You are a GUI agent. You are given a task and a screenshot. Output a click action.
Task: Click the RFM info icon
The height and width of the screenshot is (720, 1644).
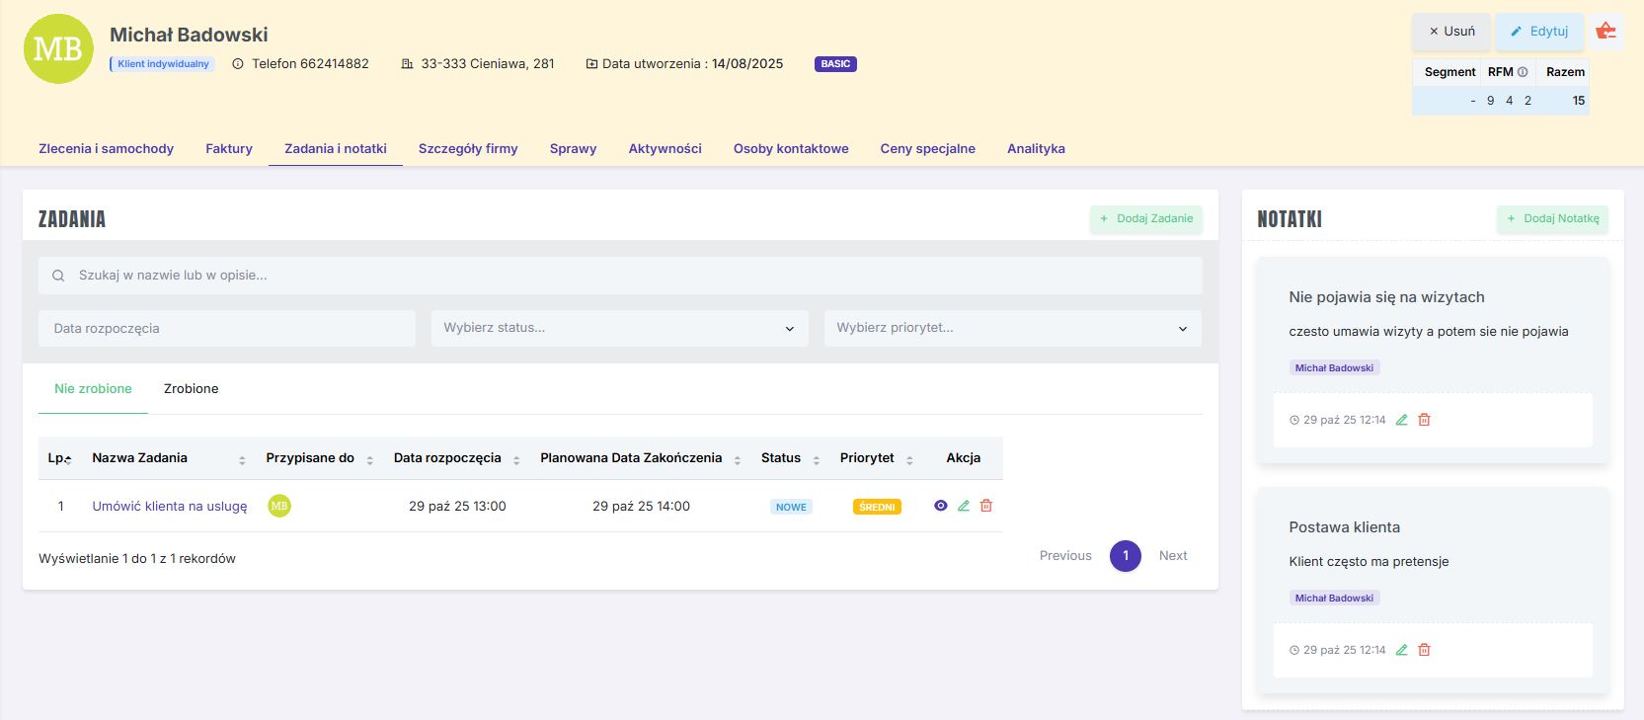(1523, 72)
